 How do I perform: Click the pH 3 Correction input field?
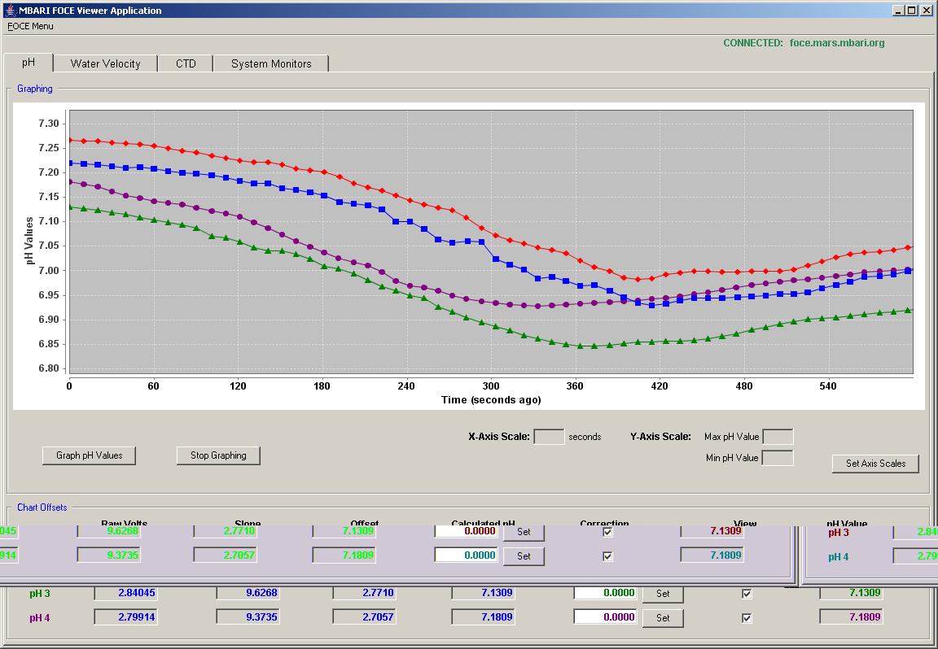point(605,593)
